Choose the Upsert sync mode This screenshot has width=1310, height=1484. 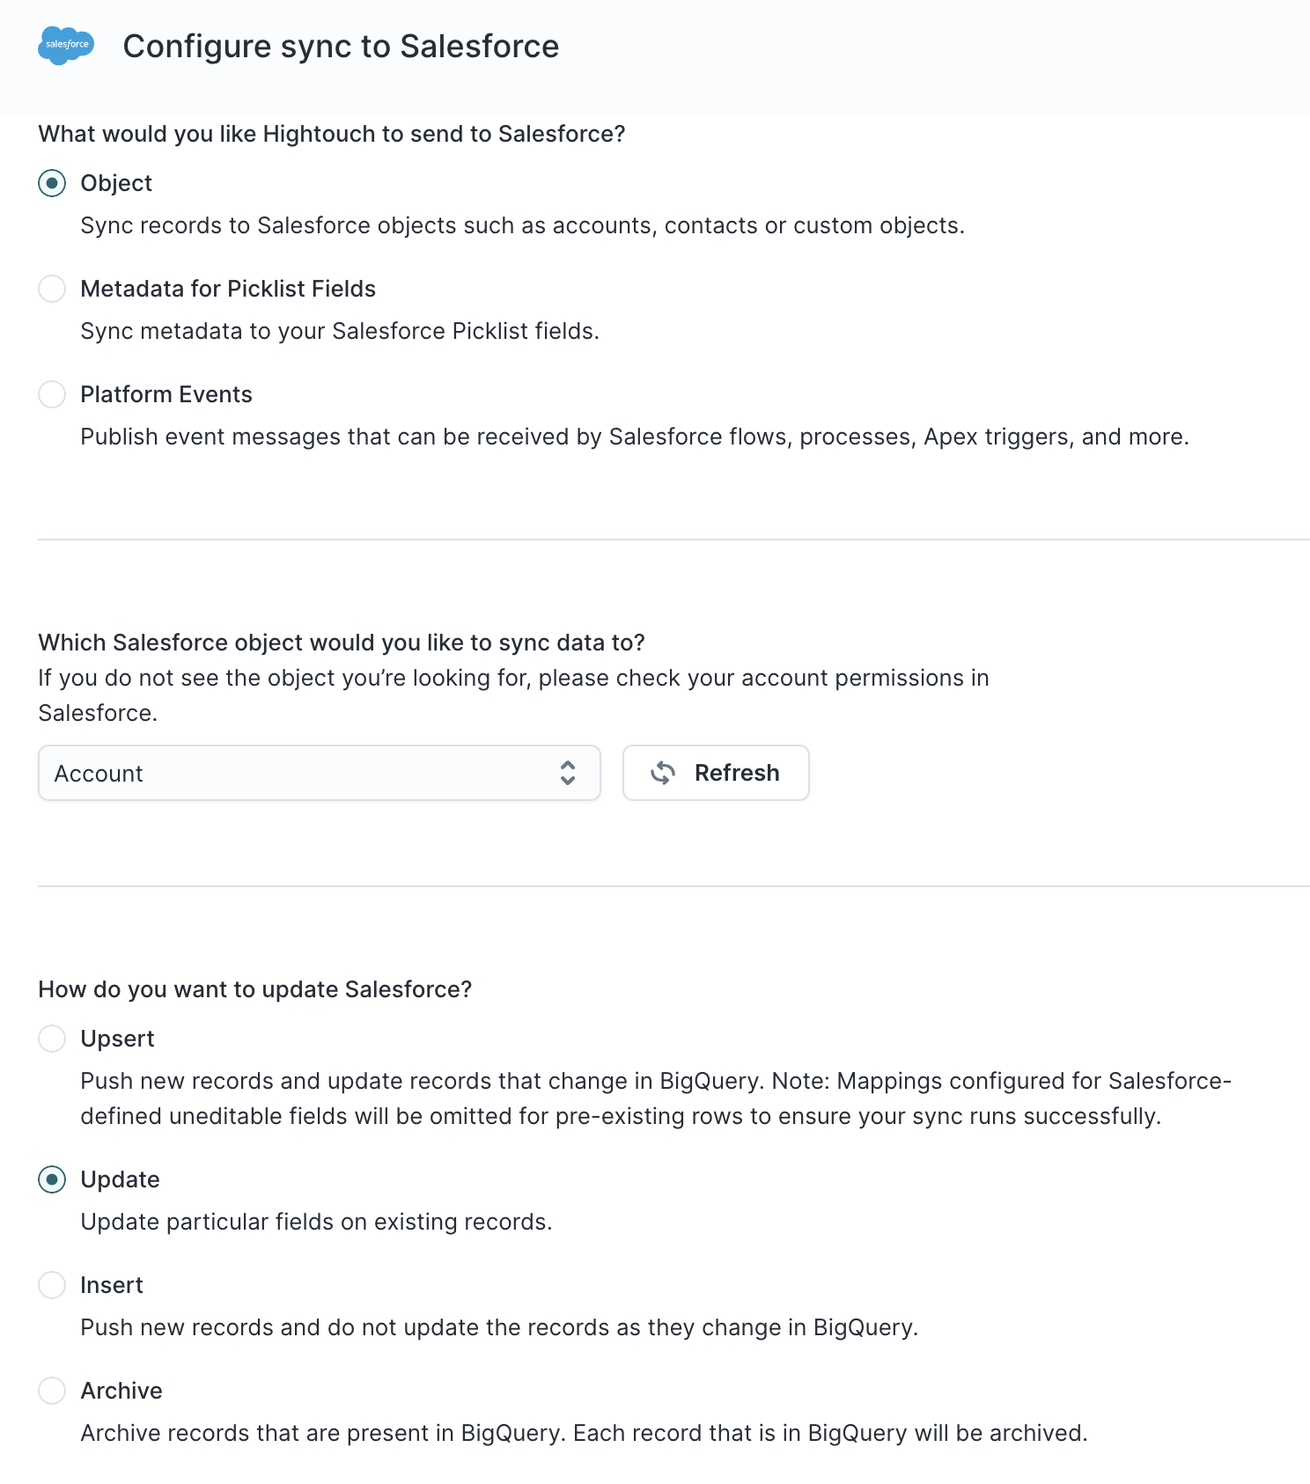[52, 1039]
